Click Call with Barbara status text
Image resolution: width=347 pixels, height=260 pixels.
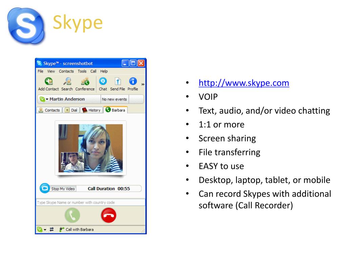(79, 230)
